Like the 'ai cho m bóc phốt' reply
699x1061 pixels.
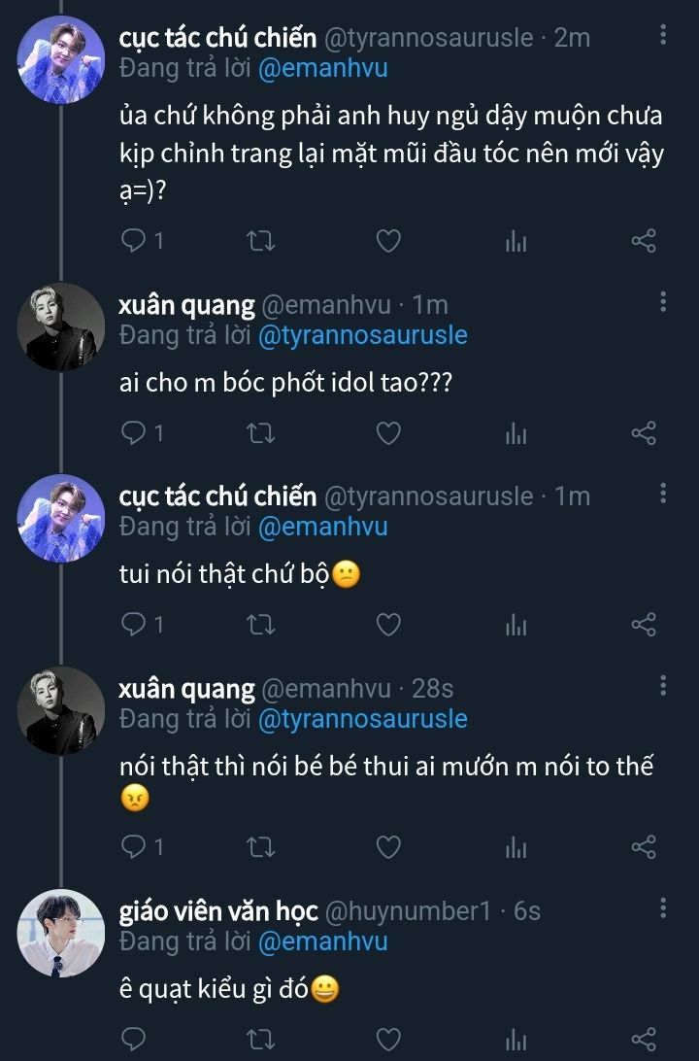(388, 433)
